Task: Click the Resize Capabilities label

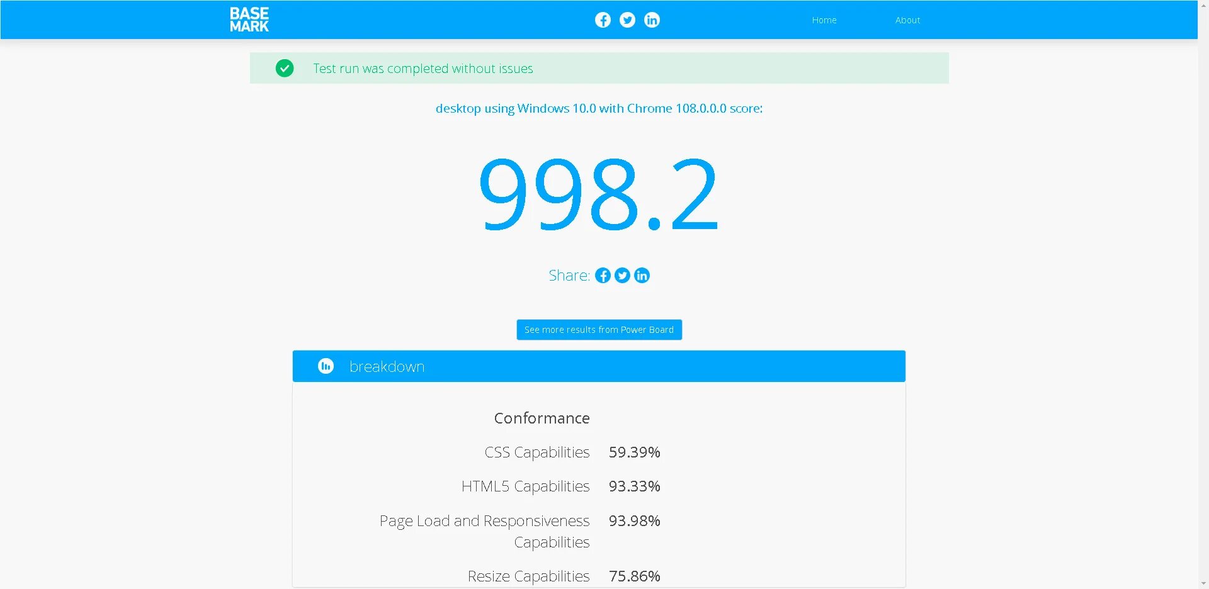Action: click(x=528, y=576)
